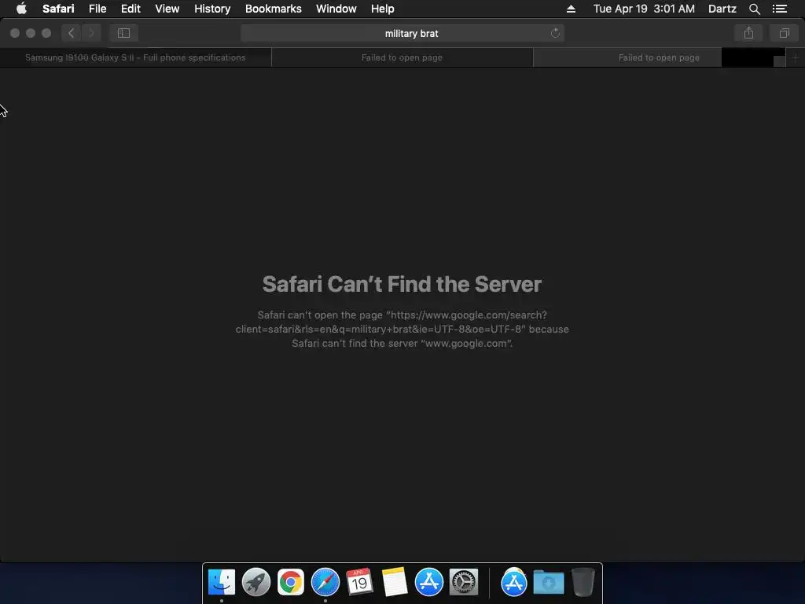Open the Safari application menu

58,9
